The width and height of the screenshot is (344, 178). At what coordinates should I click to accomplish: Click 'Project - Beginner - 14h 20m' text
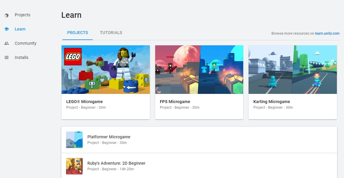111,169
